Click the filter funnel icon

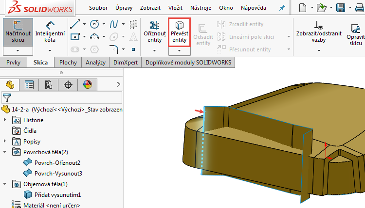[7, 97]
